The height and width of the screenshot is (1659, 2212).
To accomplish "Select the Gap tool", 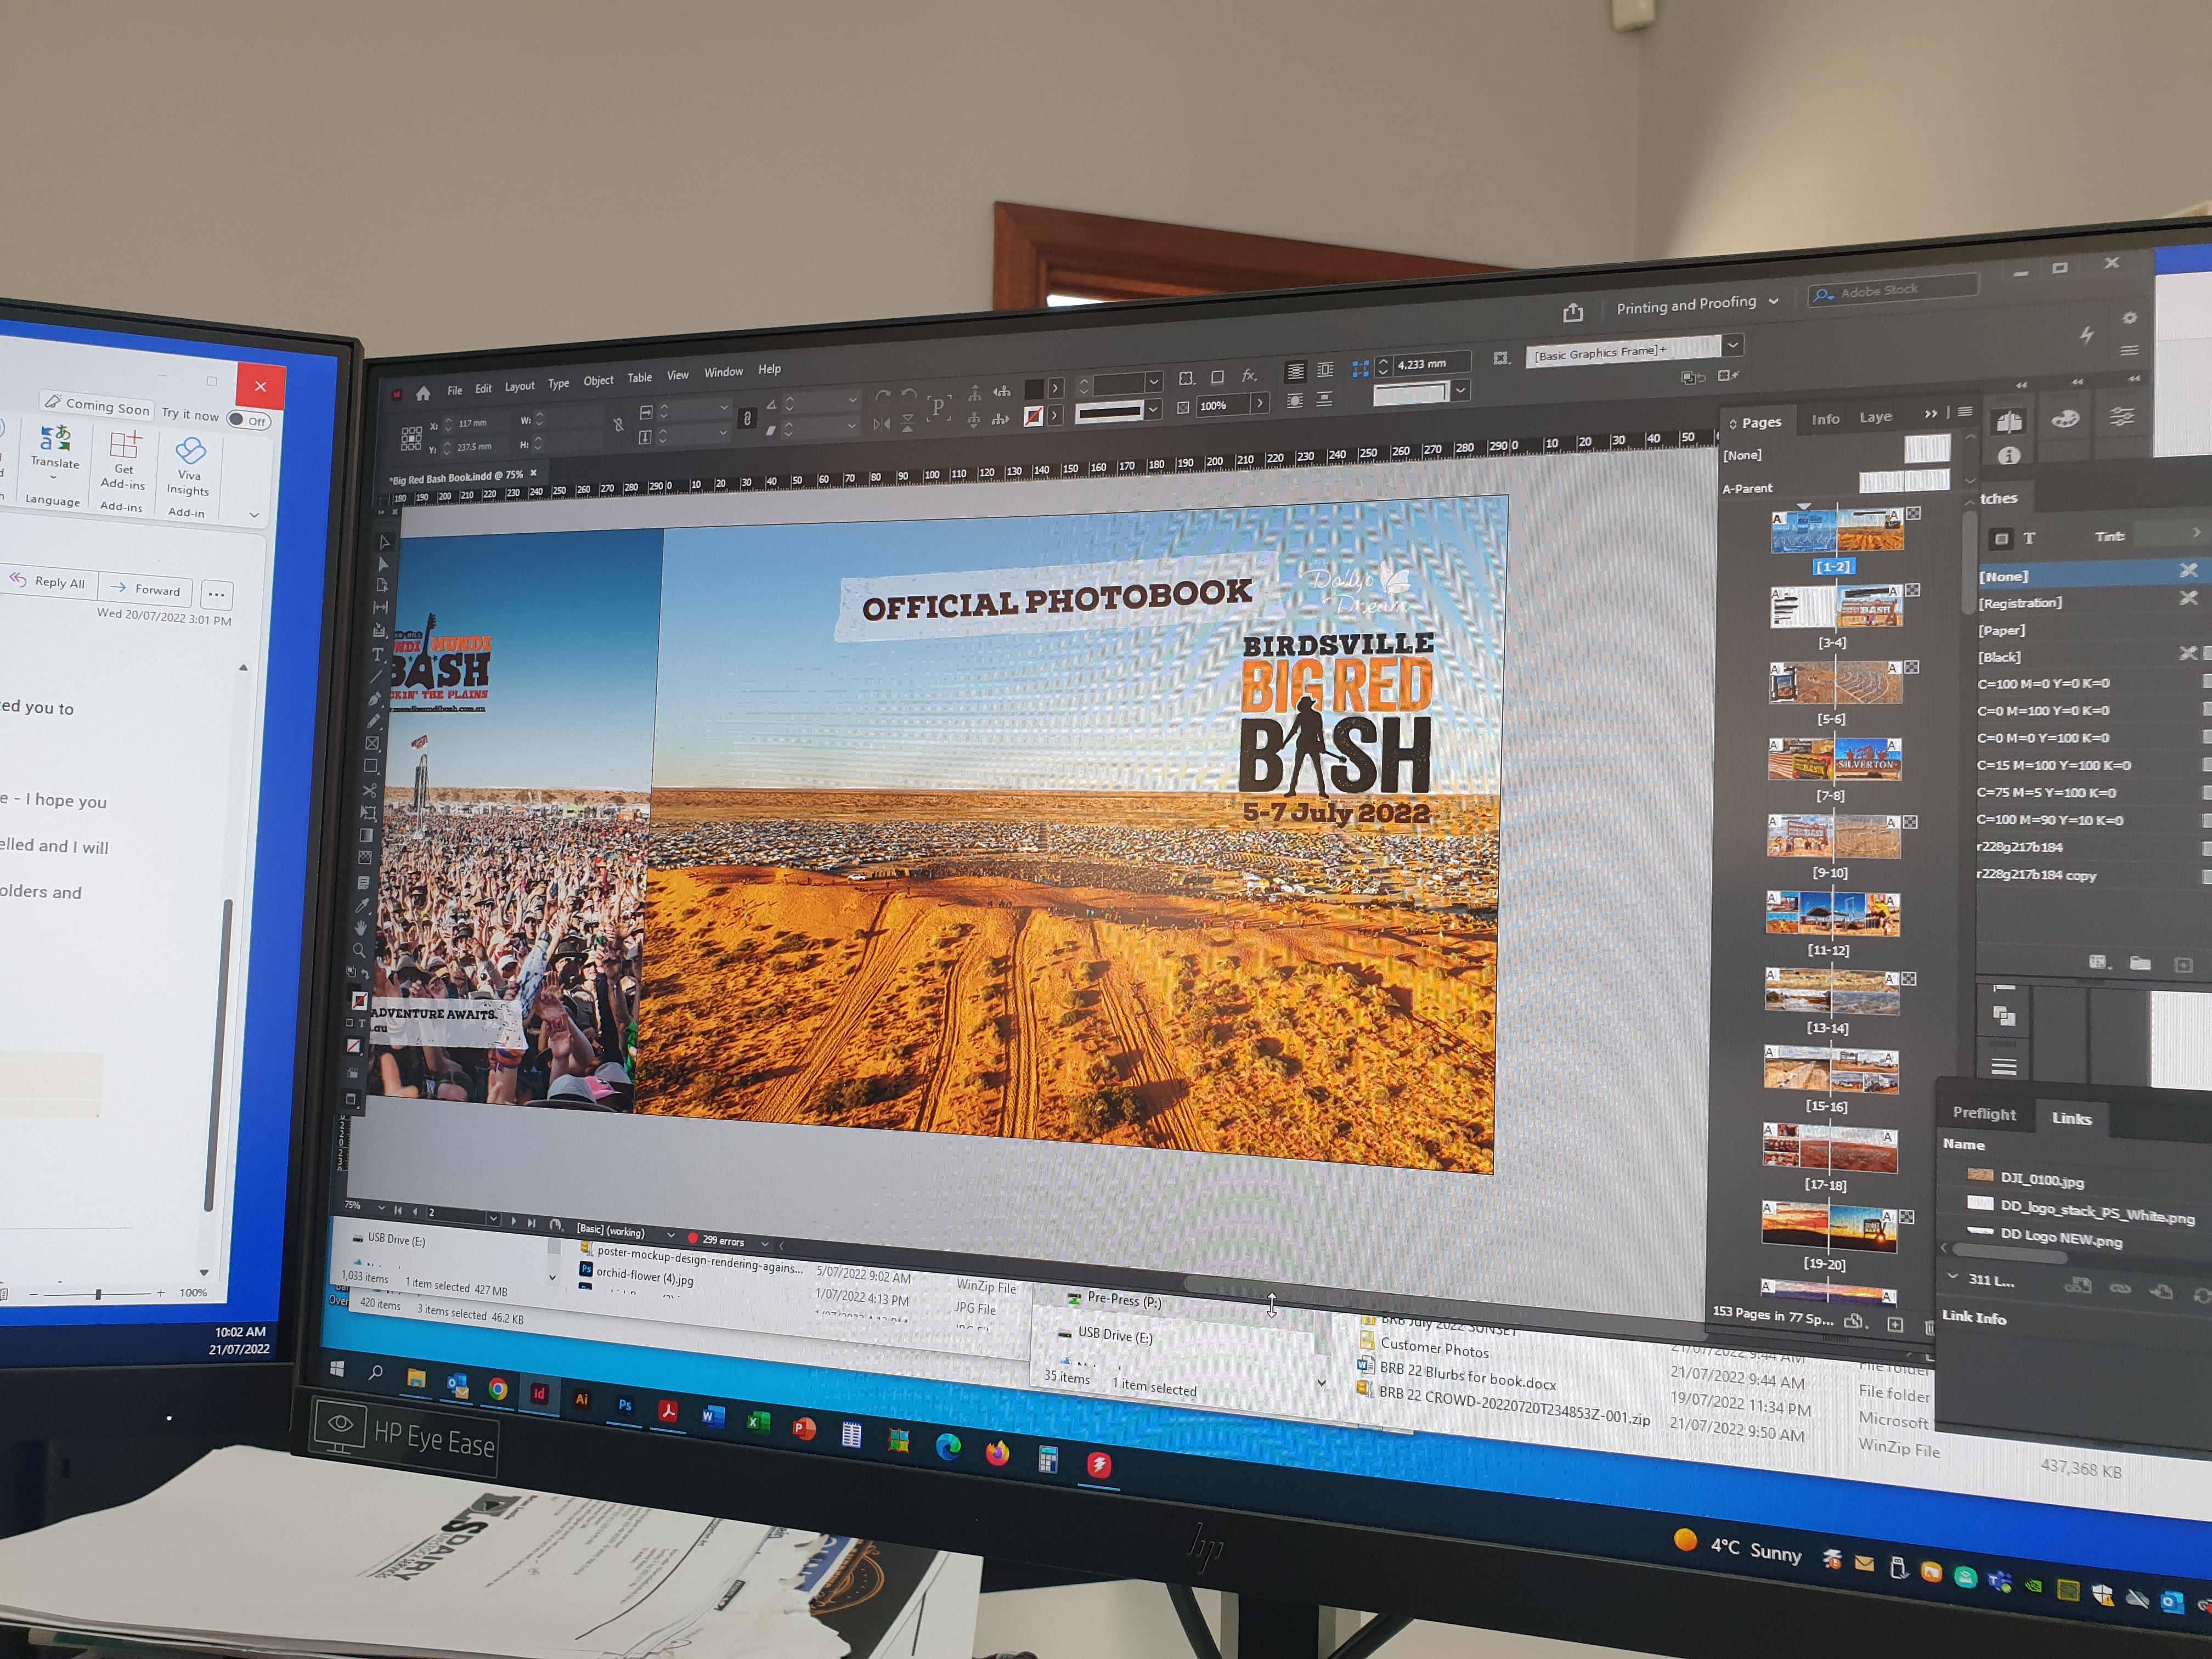I will pyautogui.click(x=381, y=607).
